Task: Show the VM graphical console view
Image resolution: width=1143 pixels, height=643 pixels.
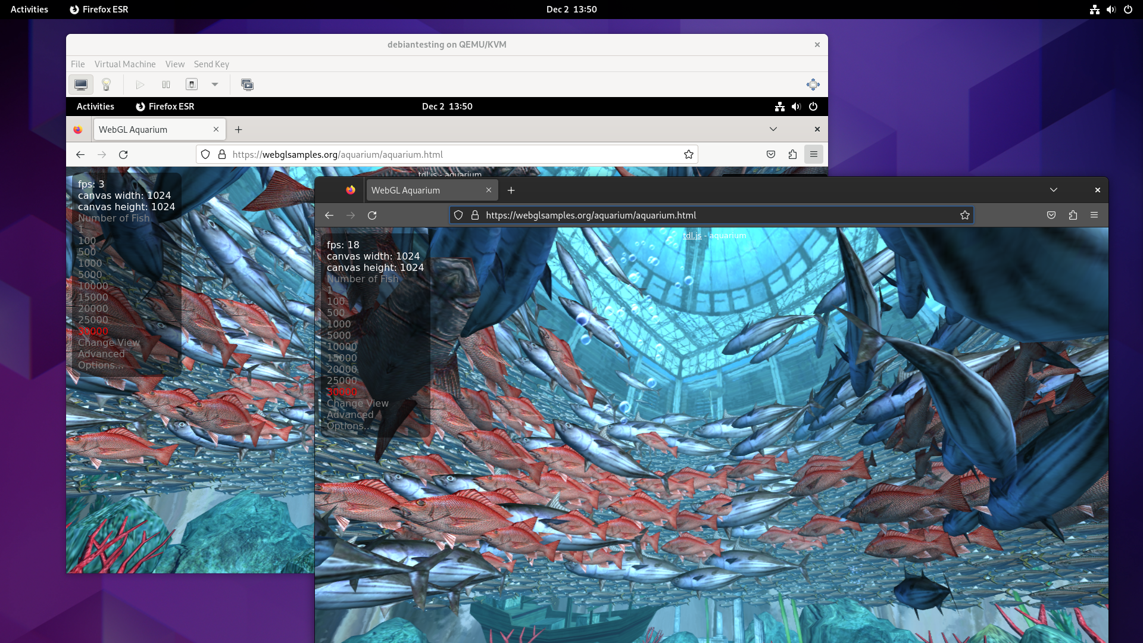Action: pos(81,85)
